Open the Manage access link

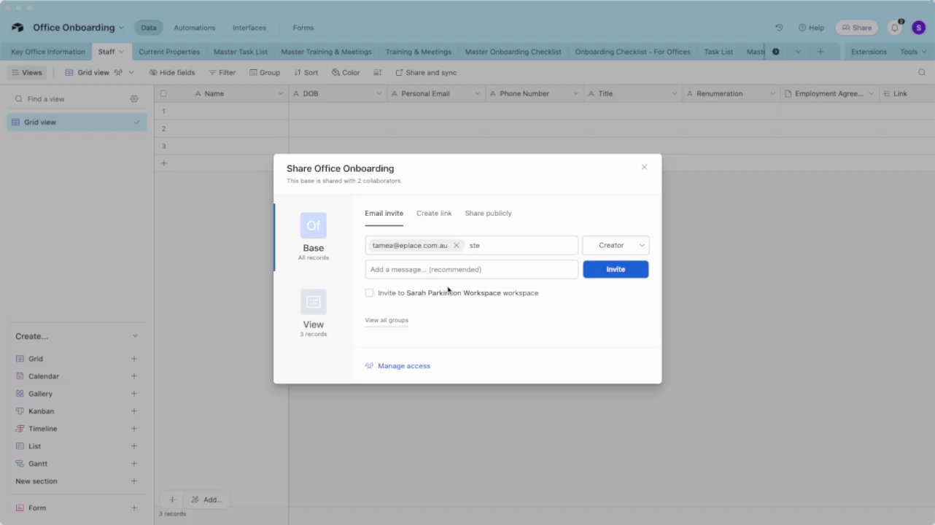tap(404, 366)
